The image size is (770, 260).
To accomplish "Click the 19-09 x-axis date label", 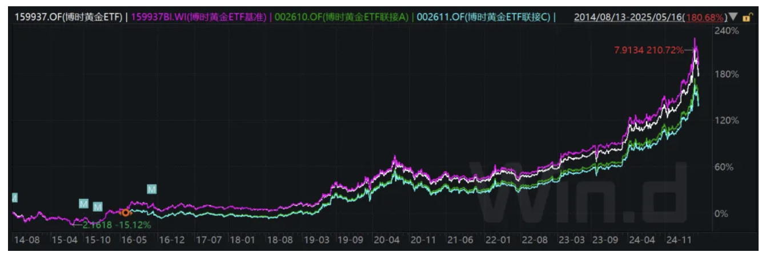I will click(351, 240).
